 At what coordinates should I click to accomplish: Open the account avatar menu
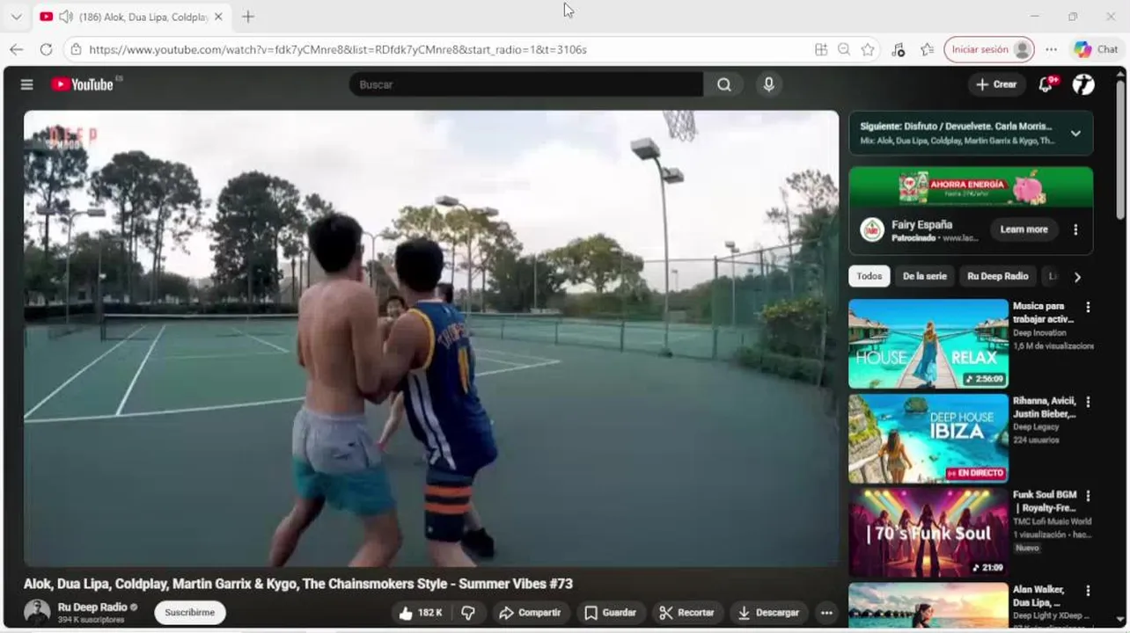[x=1083, y=84]
